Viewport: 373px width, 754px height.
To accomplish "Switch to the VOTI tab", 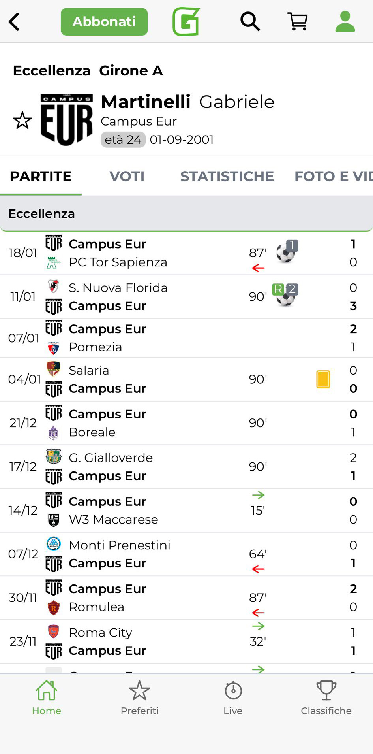I will 127,176.
